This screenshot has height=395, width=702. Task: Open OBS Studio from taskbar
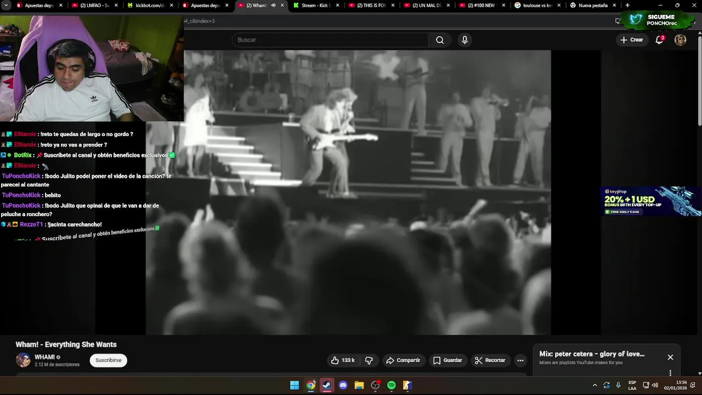point(375,385)
